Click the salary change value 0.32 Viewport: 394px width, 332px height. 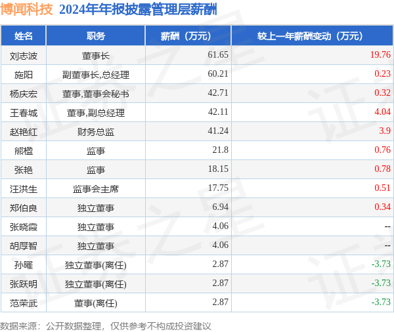coord(382,93)
